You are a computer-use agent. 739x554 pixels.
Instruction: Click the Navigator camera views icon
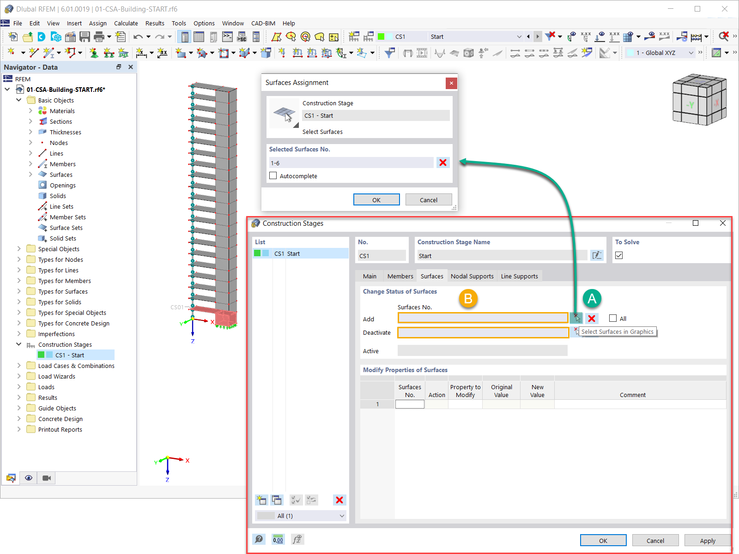click(47, 478)
